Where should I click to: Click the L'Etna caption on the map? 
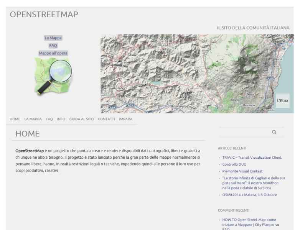click(x=282, y=100)
